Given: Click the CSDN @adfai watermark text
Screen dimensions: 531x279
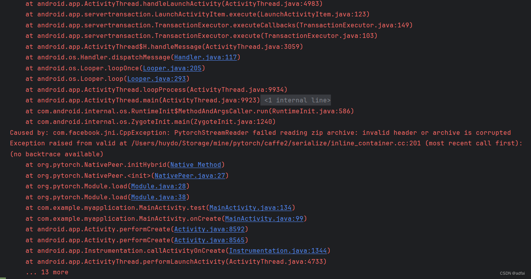Looking at the screenshot, I should (512, 273).
